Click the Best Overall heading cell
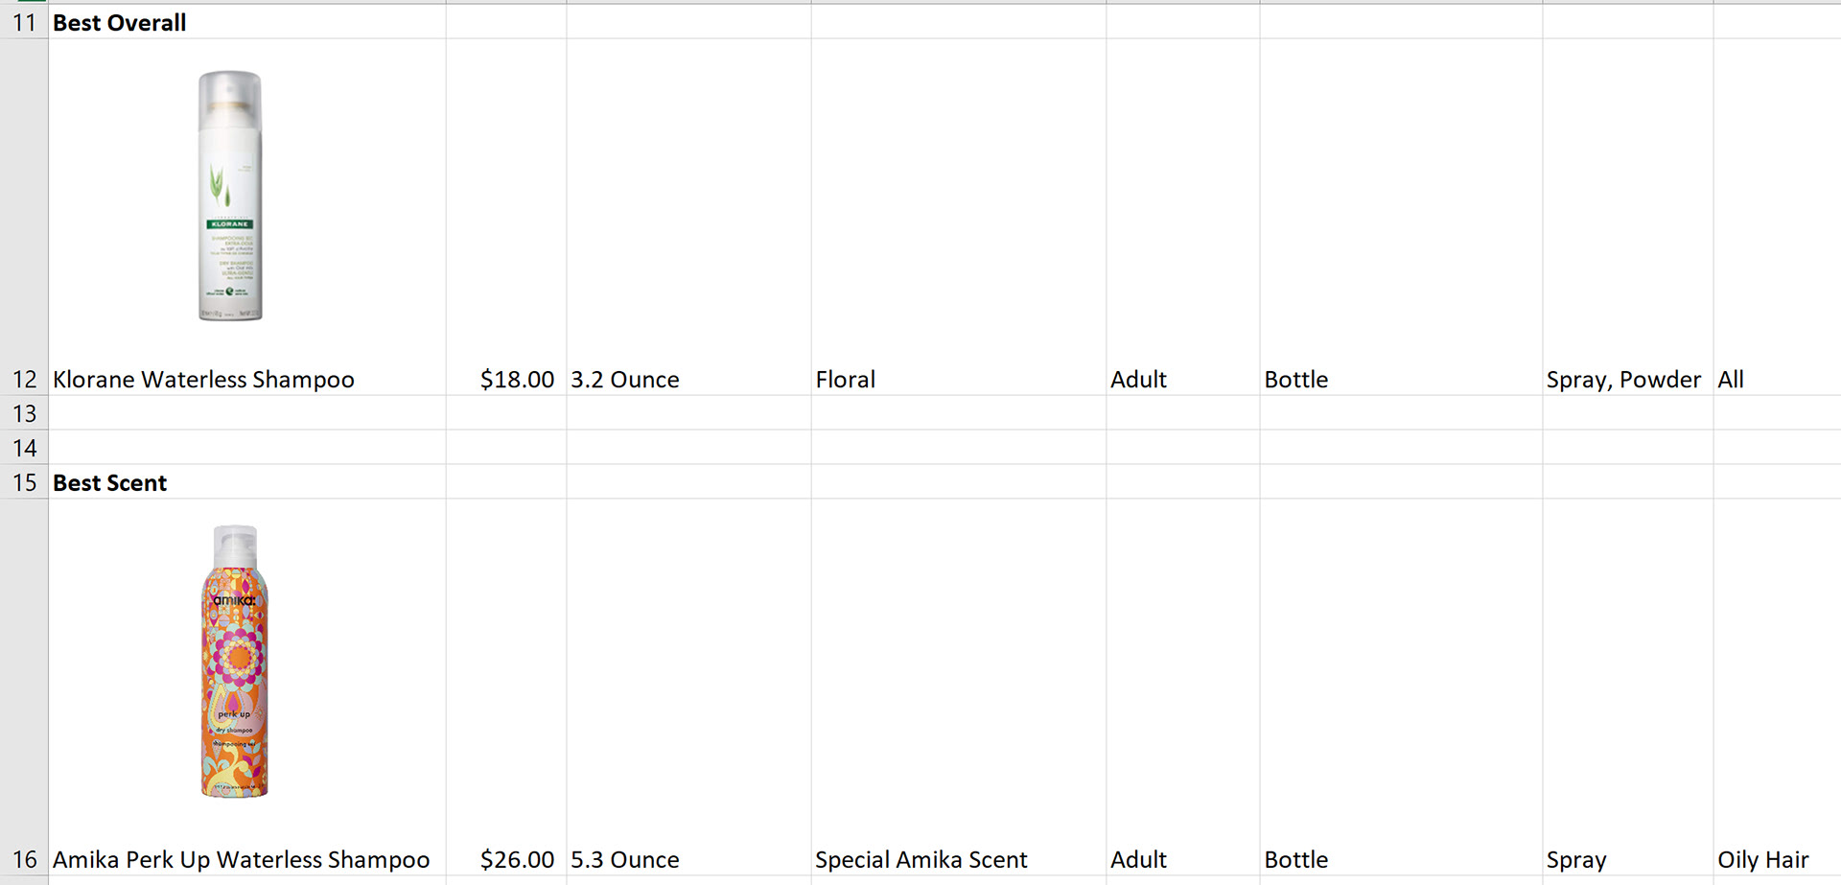Screen dimensions: 1841x885 tap(247, 22)
